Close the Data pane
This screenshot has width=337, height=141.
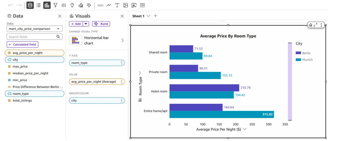click(60, 16)
